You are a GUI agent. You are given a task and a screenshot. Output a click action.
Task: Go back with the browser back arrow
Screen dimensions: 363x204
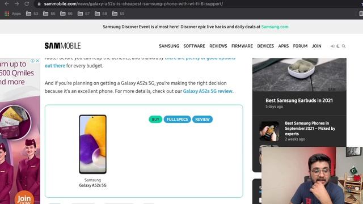7,4
